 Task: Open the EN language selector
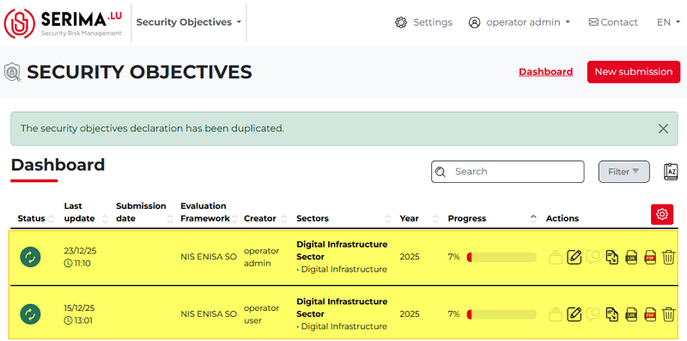(x=669, y=22)
